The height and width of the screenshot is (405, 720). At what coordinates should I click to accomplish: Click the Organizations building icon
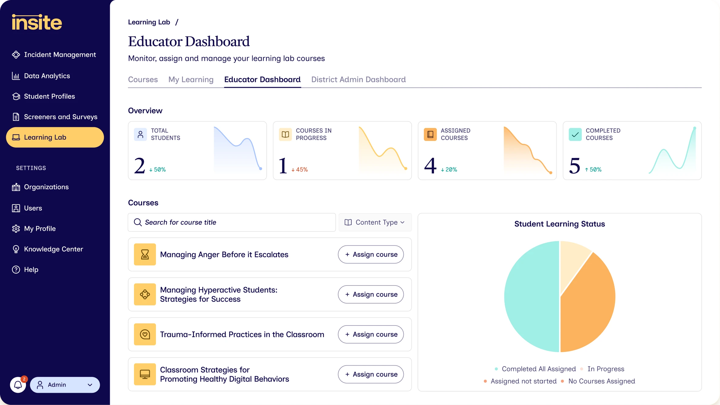pos(16,187)
